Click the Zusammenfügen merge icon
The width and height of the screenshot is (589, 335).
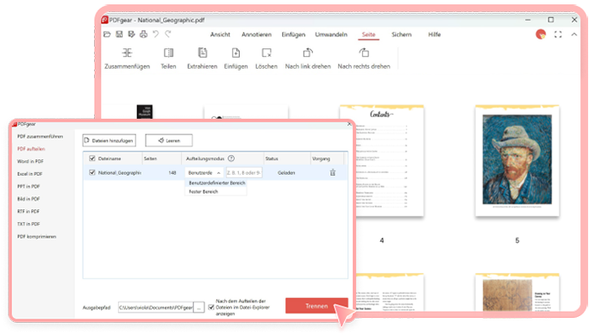[127, 53]
